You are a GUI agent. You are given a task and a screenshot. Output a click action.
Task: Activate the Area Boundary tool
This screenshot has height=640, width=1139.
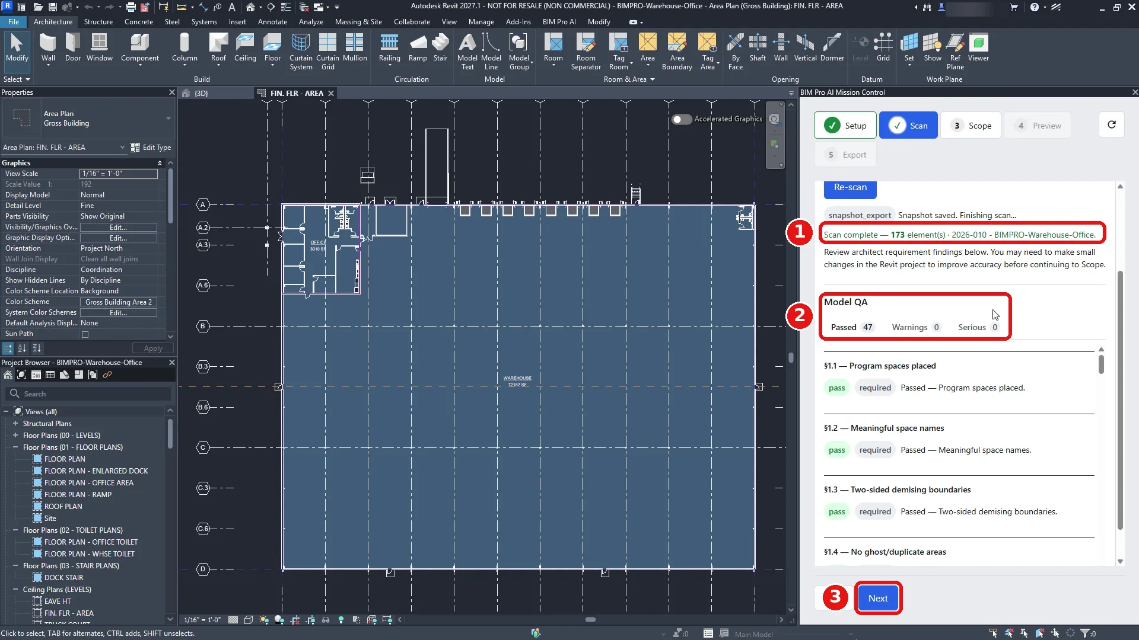click(x=677, y=52)
